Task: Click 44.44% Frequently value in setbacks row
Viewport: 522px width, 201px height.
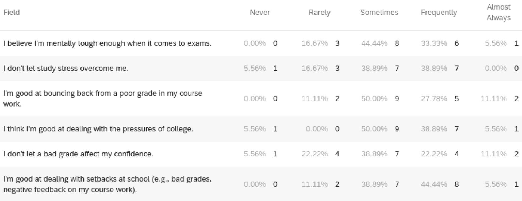Action: (434, 184)
